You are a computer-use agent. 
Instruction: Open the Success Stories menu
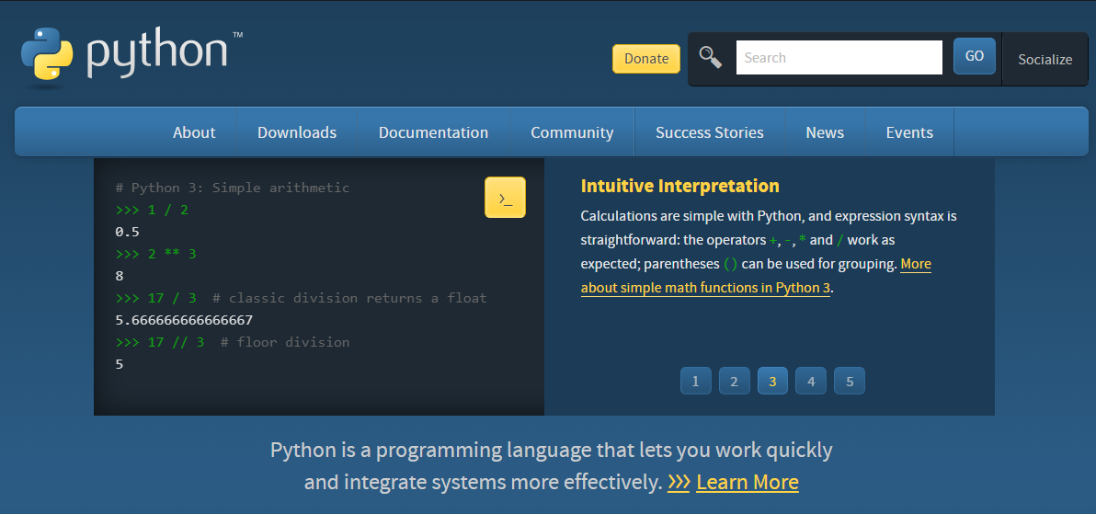pos(710,132)
